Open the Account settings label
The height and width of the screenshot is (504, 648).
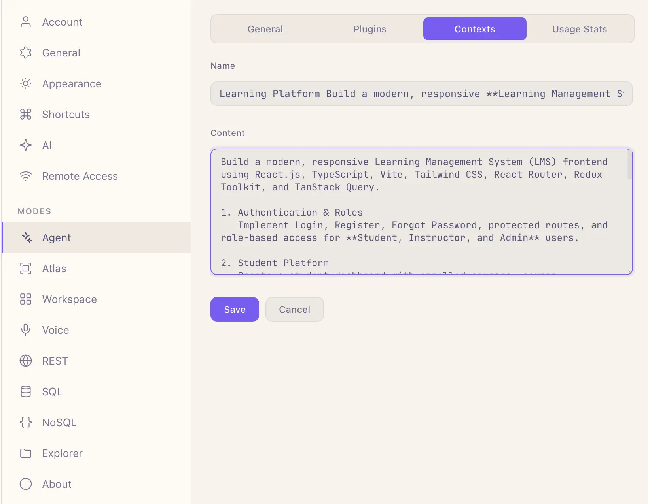[63, 22]
